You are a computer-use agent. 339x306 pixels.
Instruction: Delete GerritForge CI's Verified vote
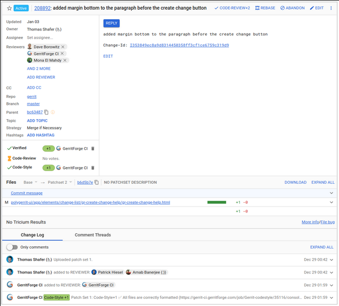(x=93, y=149)
